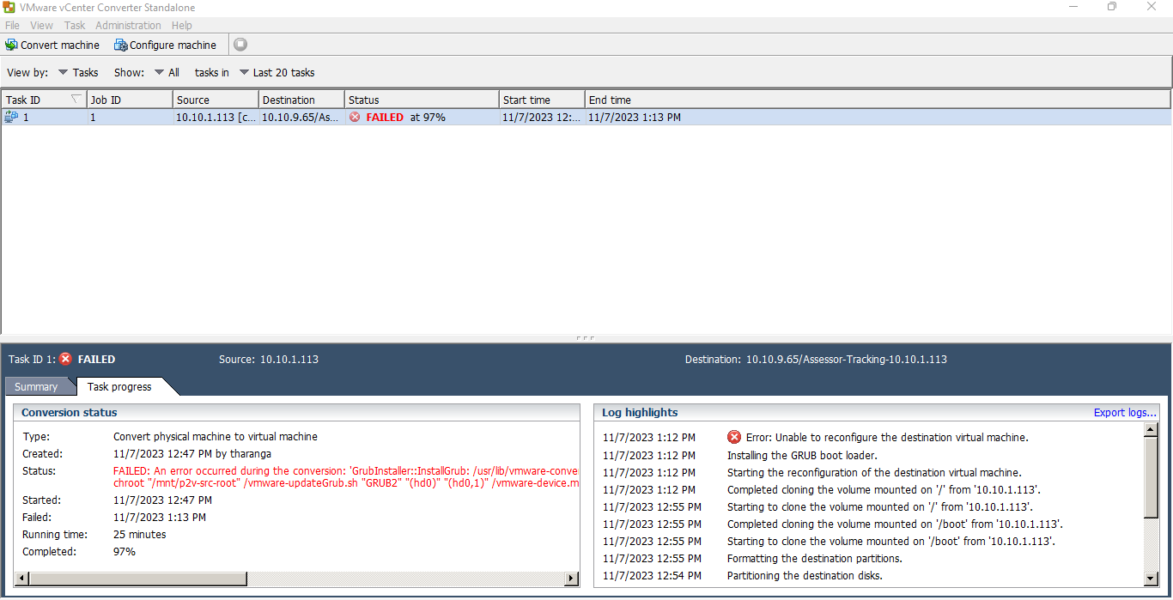Click source cell '10.10.1.113 [c...'
The image size is (1173, 600).
click(x=216, y=117)
